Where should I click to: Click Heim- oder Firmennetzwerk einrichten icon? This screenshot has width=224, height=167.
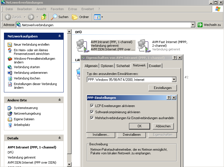pos(10,50)
